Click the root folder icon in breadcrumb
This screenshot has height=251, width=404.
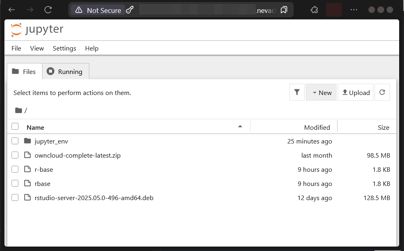tap(19, 111)
